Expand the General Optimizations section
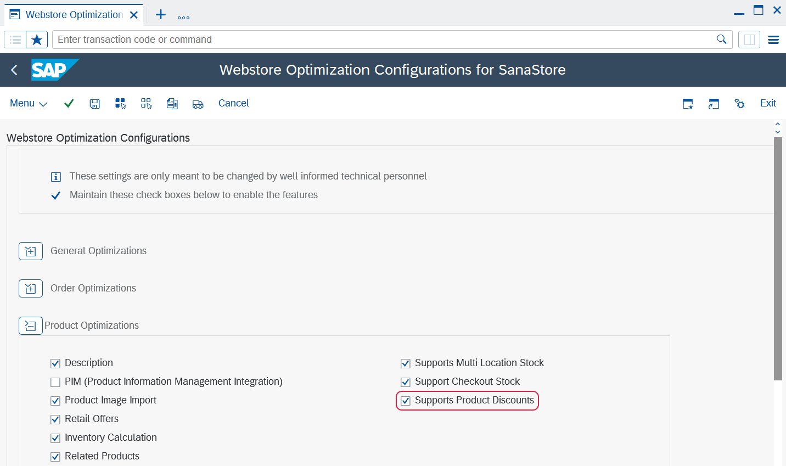786x466 pixels. (31, 251)
